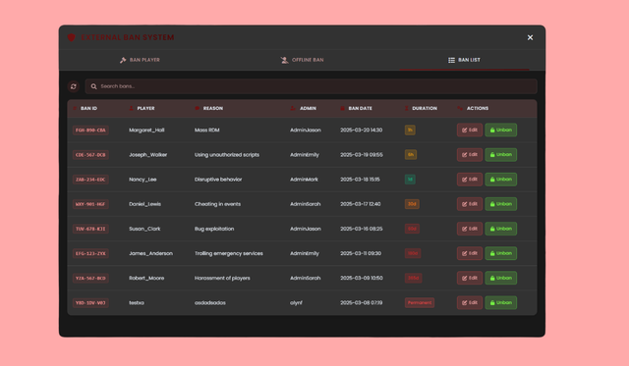Unban the player testxa

(500, 303)
